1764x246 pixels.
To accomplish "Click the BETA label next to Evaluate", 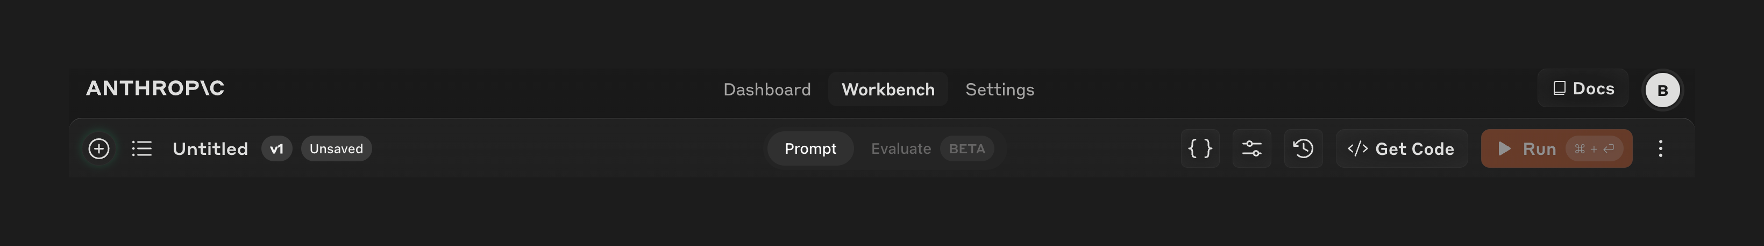I will [x=966, y=148].
